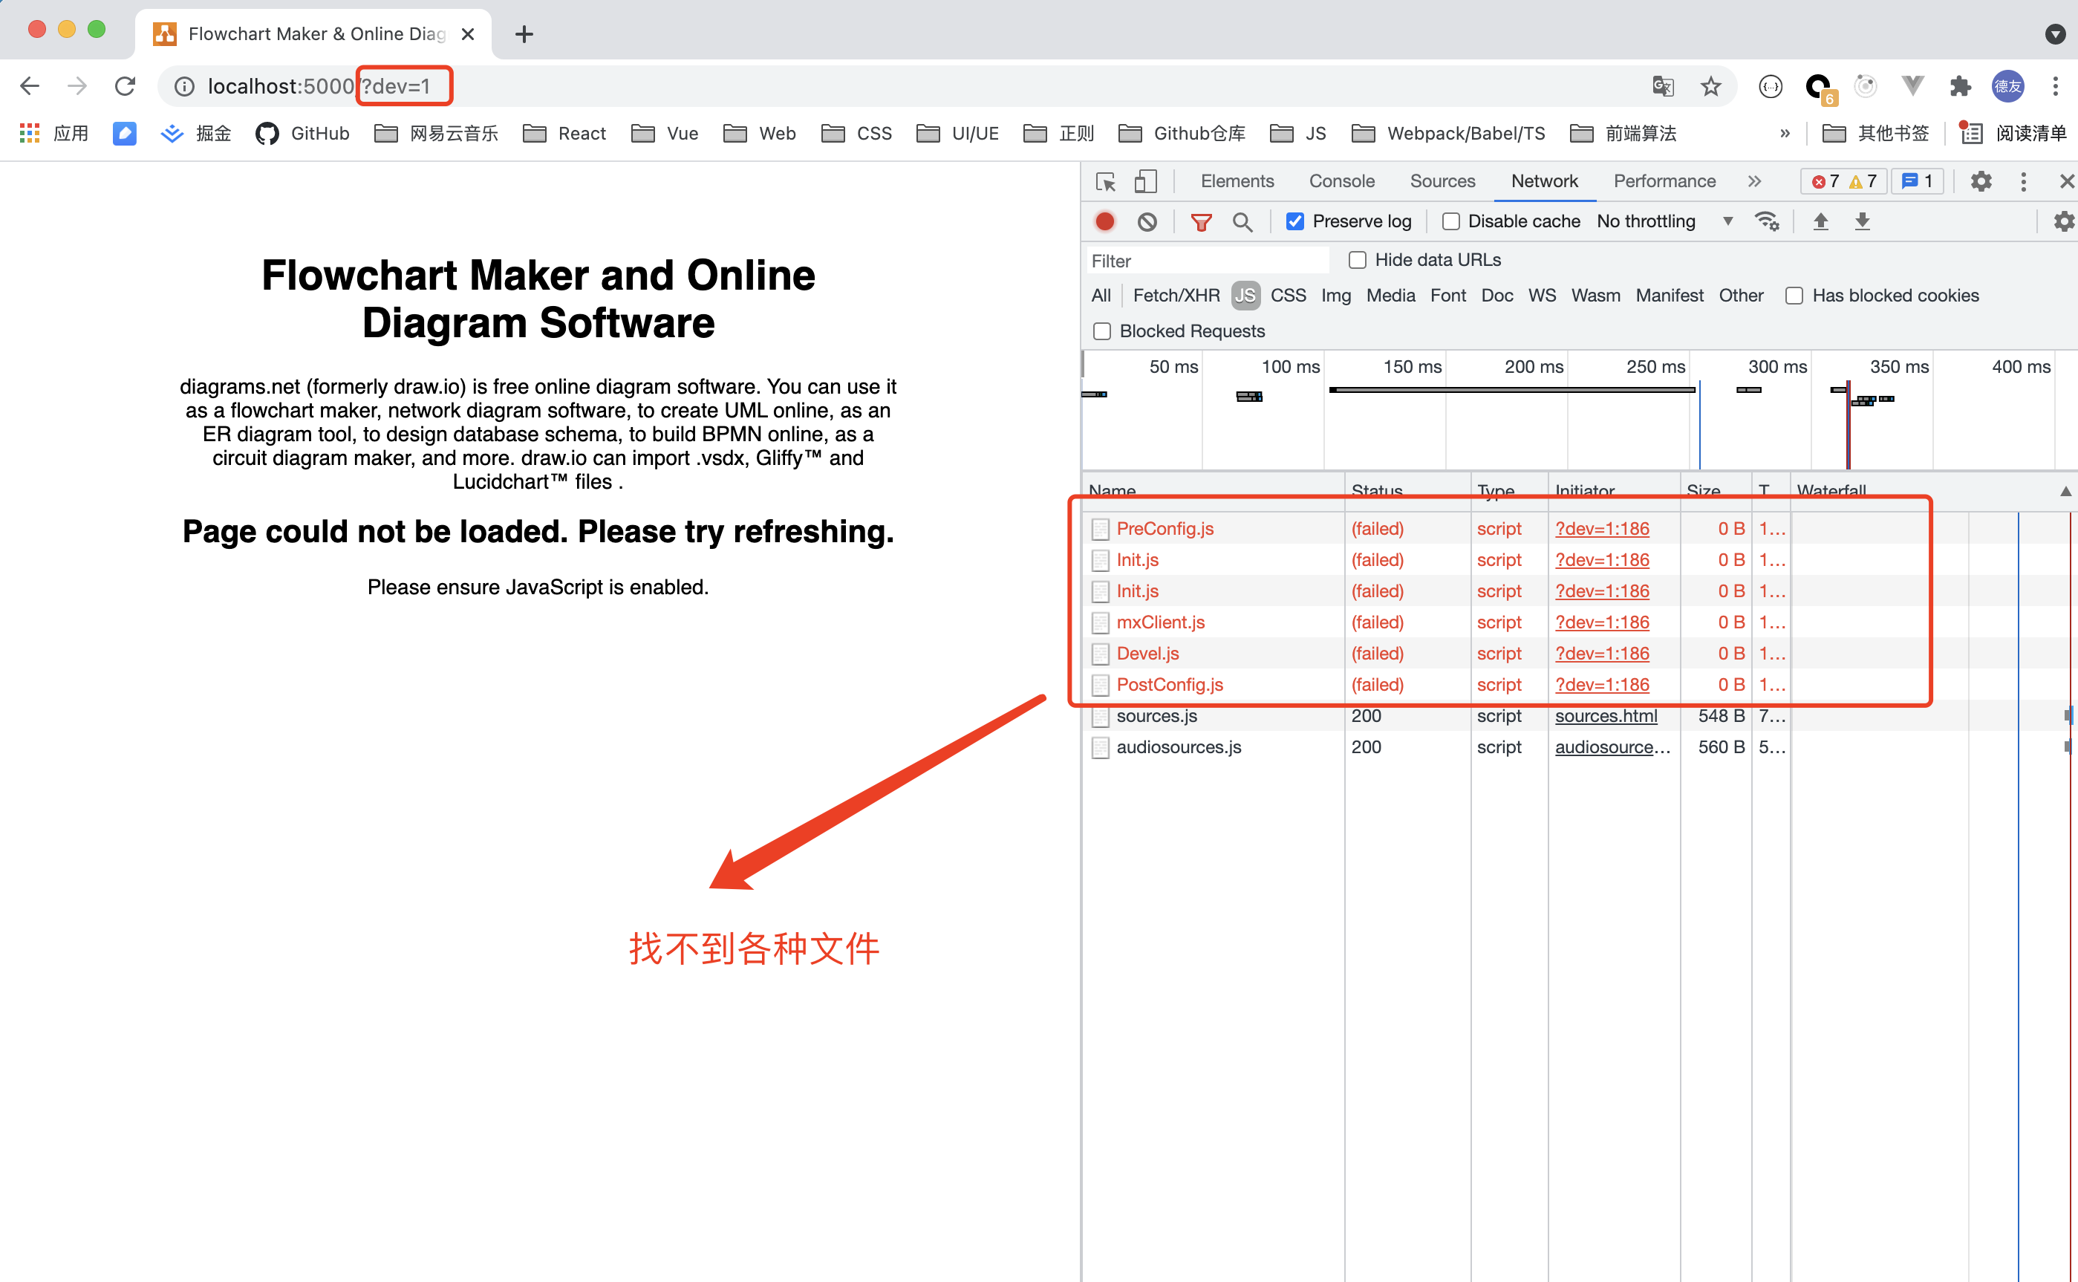Uncheck Preserve log checkbox

tap(1294, 221)
